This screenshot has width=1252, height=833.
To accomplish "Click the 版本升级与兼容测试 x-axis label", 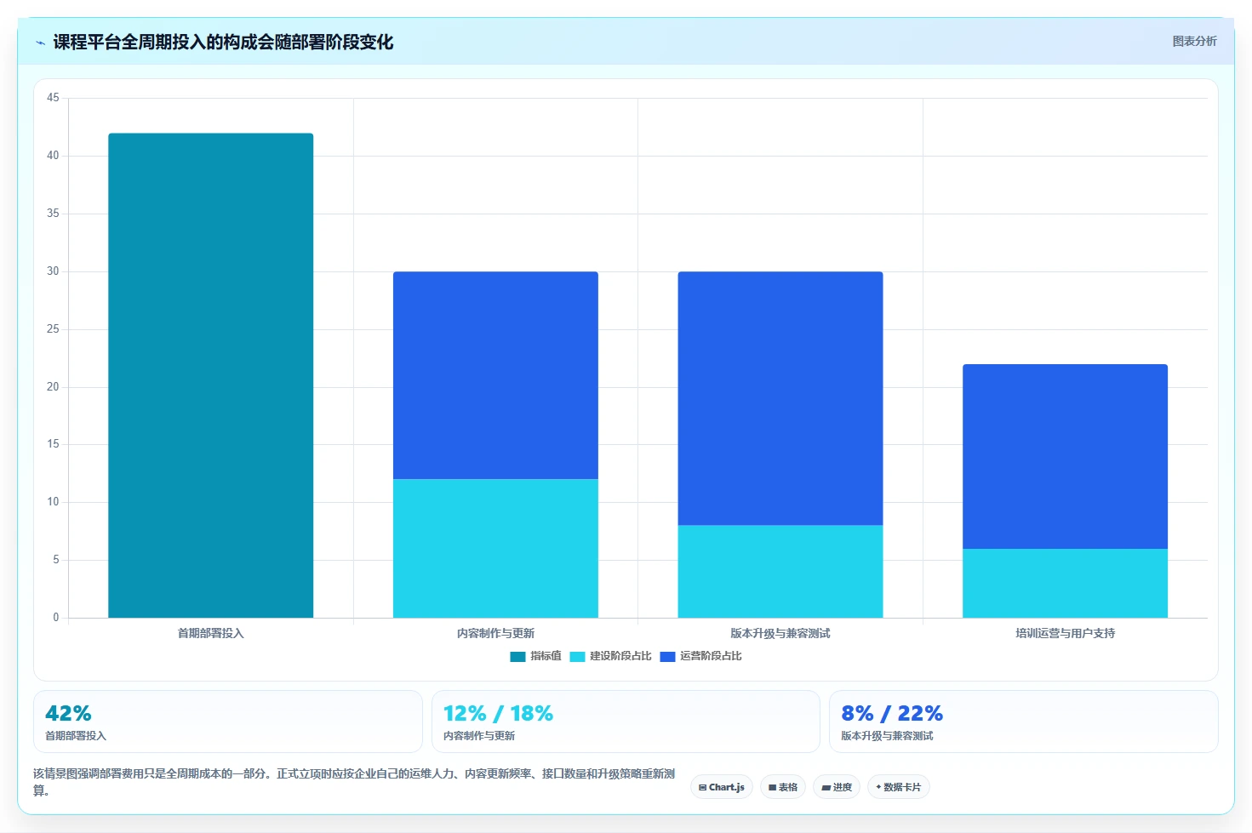I will 780,633.
